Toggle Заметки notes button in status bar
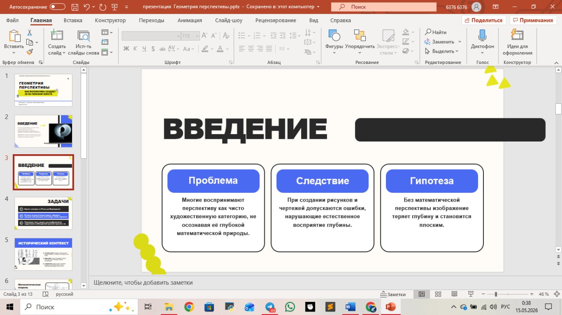The height and width of the screenshot is (315, 562). (x=393, y=294)
